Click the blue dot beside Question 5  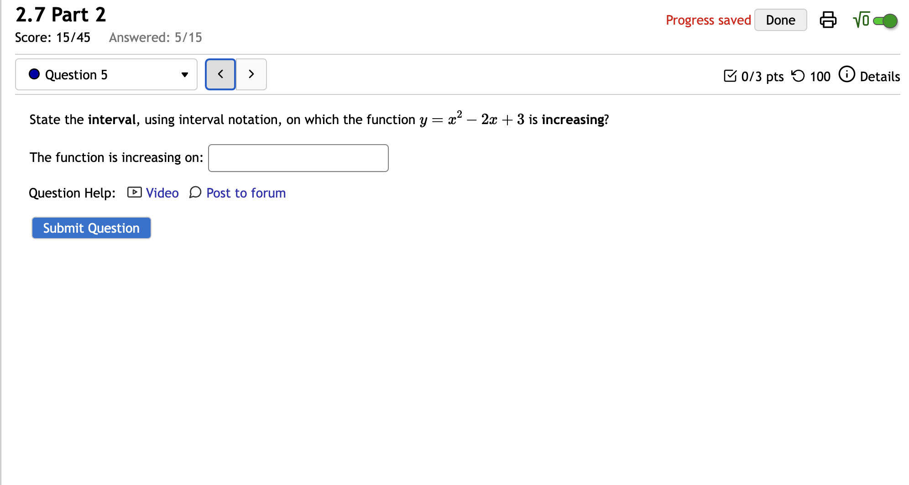coord(34,73)
